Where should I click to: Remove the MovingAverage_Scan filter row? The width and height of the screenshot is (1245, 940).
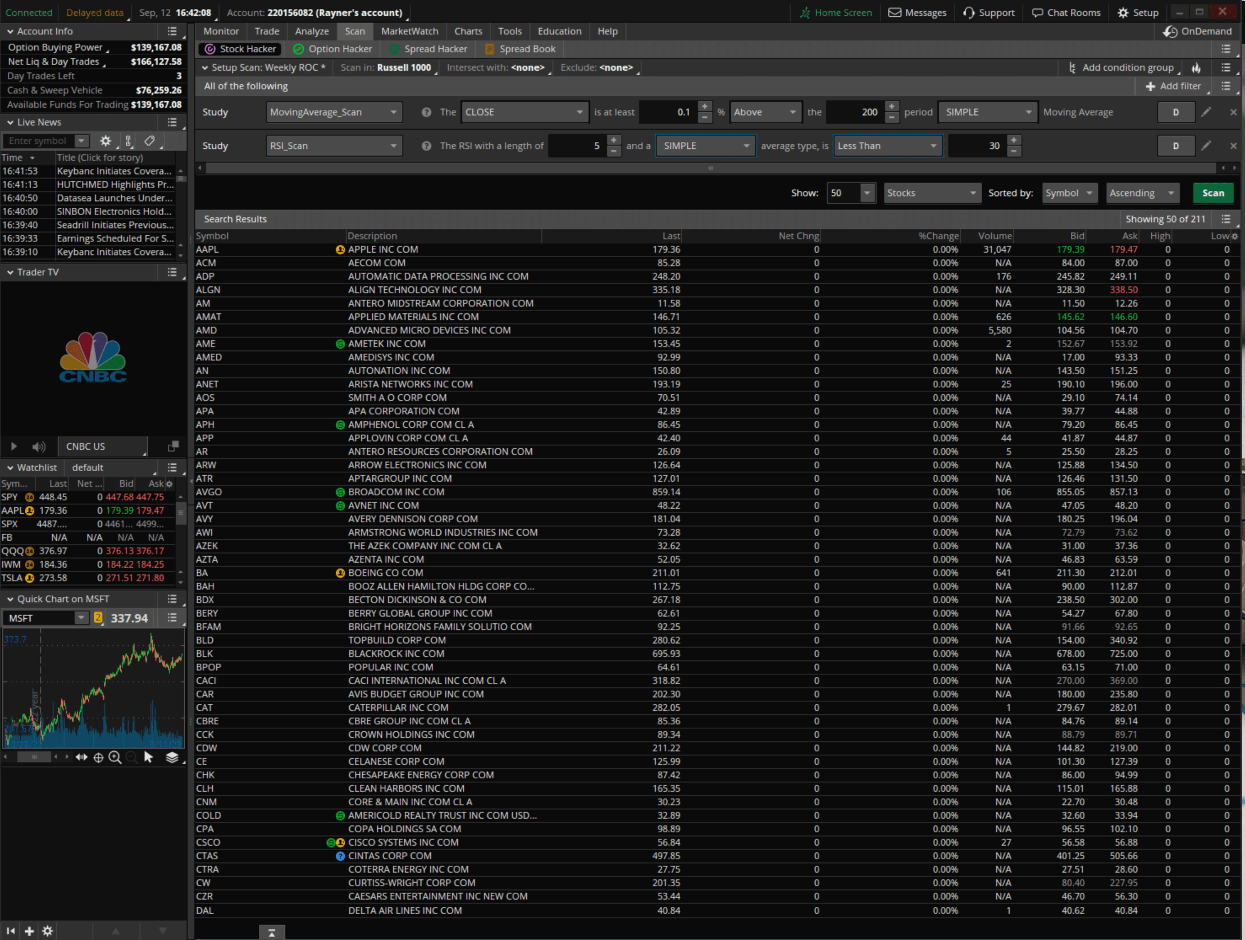point(1233,112)
